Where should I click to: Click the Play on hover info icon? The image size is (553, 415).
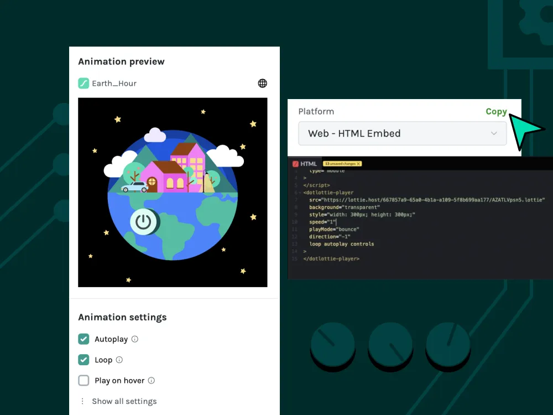tap(152, 381)
